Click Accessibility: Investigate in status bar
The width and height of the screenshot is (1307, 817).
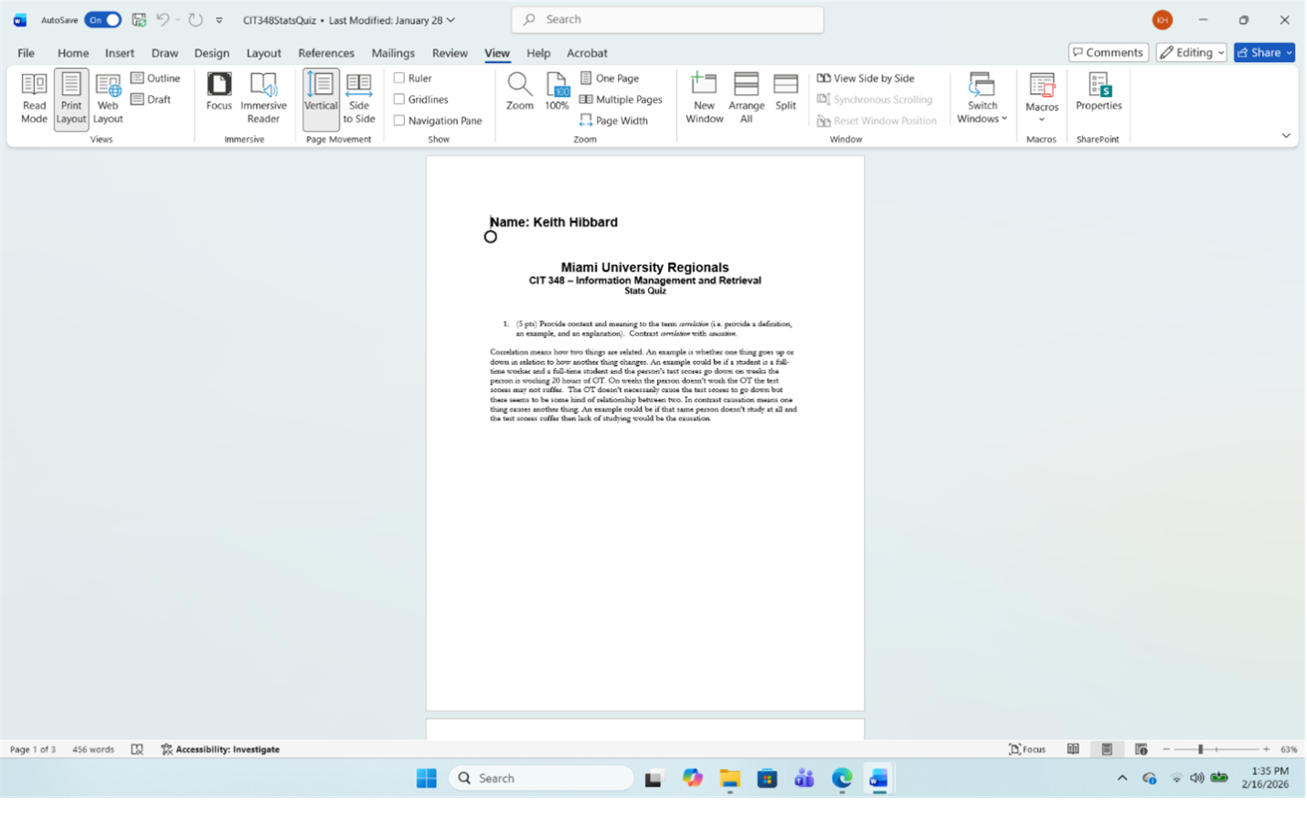(220, 749)
